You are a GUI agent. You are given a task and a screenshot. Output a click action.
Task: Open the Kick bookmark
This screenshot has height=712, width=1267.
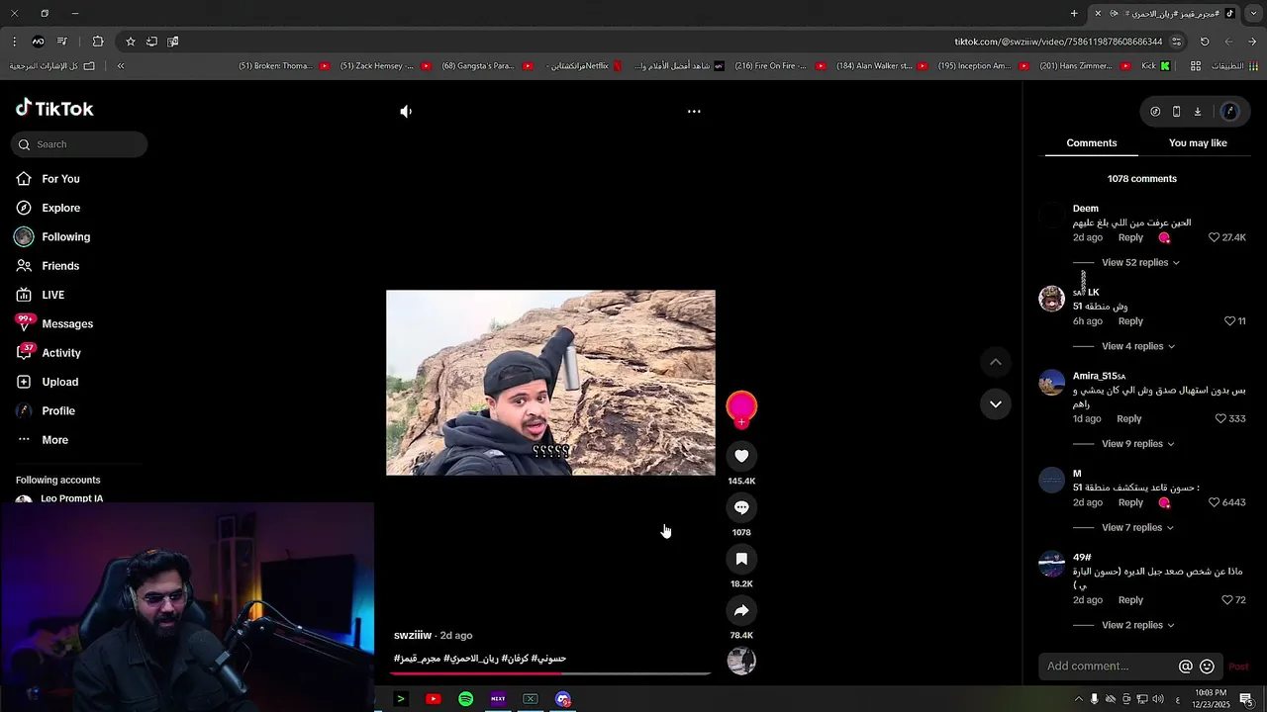coord(1155,66)
